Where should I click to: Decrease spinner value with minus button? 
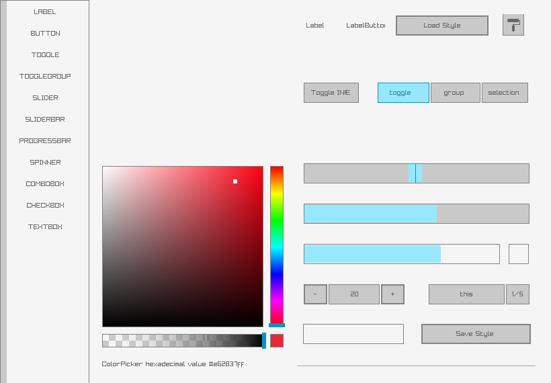point(315,294)
